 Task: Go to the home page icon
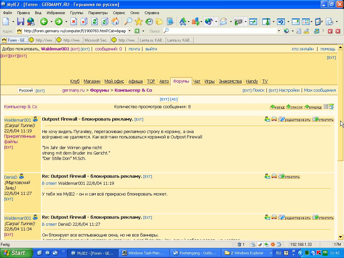(x=115, y=21)
